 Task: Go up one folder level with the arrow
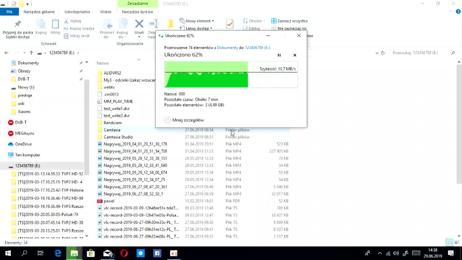tap(31, 53)
